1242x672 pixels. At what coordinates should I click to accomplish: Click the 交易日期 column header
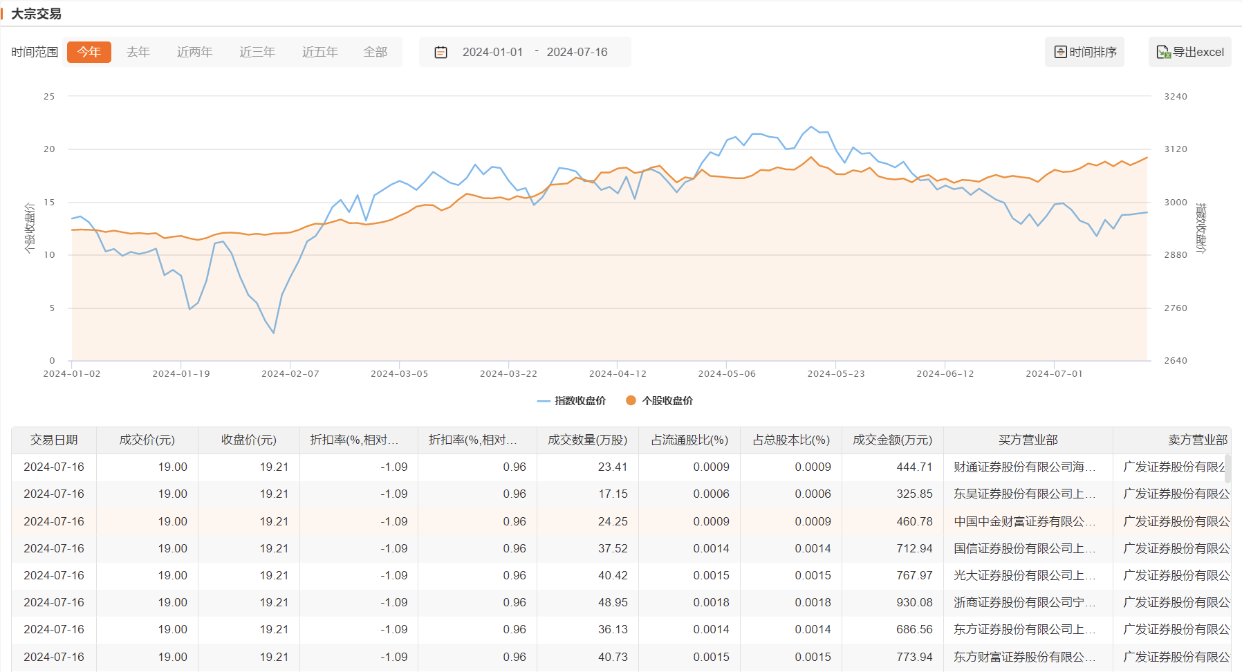(54, 440)
